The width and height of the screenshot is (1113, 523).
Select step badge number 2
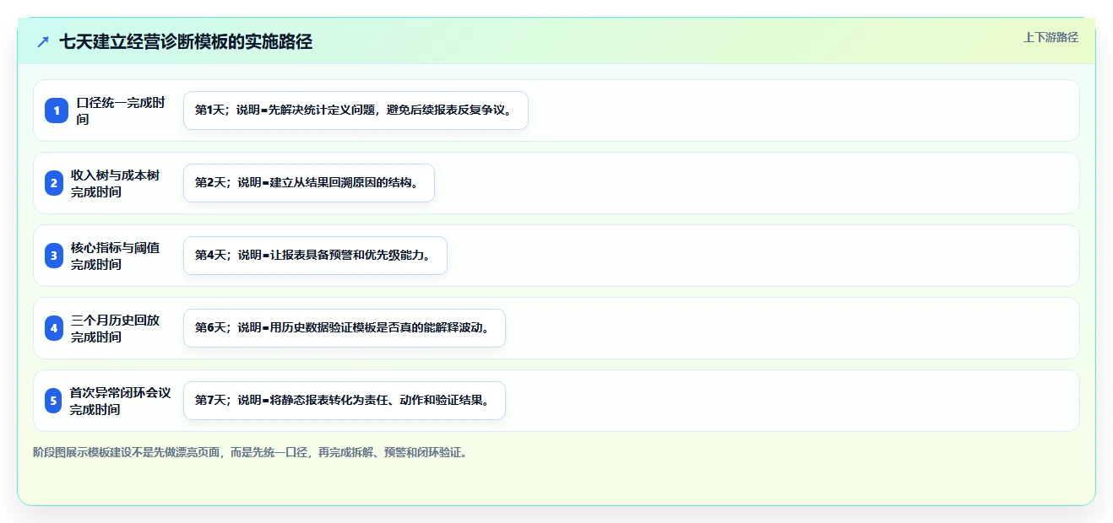pos(54,183)
